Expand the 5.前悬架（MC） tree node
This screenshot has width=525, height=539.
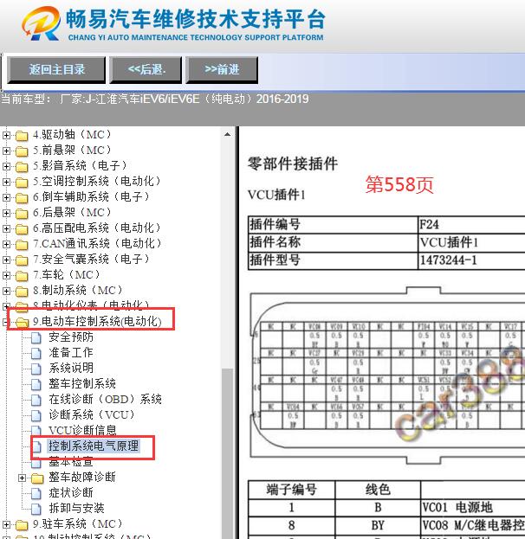click(6, 151)
